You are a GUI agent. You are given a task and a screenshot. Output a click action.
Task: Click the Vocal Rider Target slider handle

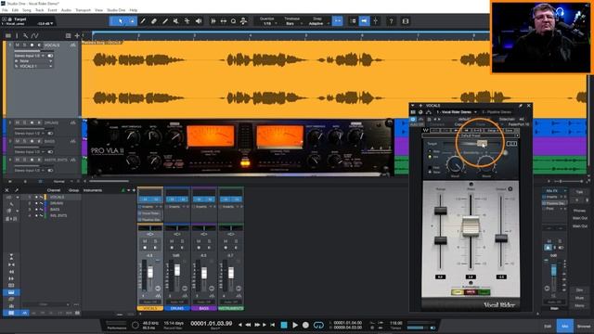482,143
